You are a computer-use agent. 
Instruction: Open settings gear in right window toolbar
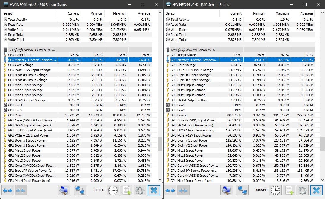pyautogui.click(x=302, y=190)
